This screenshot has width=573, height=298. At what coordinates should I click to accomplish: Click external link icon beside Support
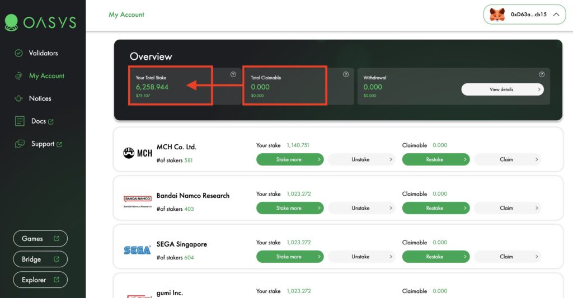pos(59,144)
